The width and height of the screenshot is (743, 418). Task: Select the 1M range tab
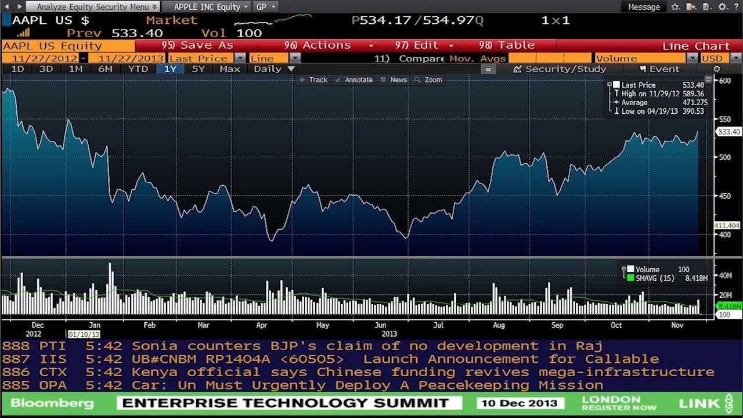[x=75, y=69]
